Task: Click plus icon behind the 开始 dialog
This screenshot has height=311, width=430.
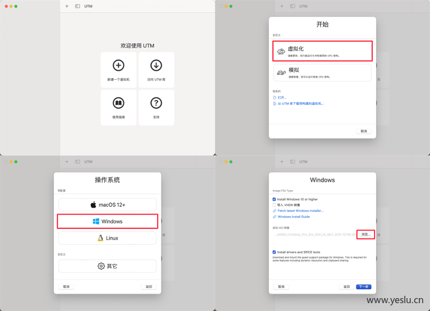Action: pos(282,6)
